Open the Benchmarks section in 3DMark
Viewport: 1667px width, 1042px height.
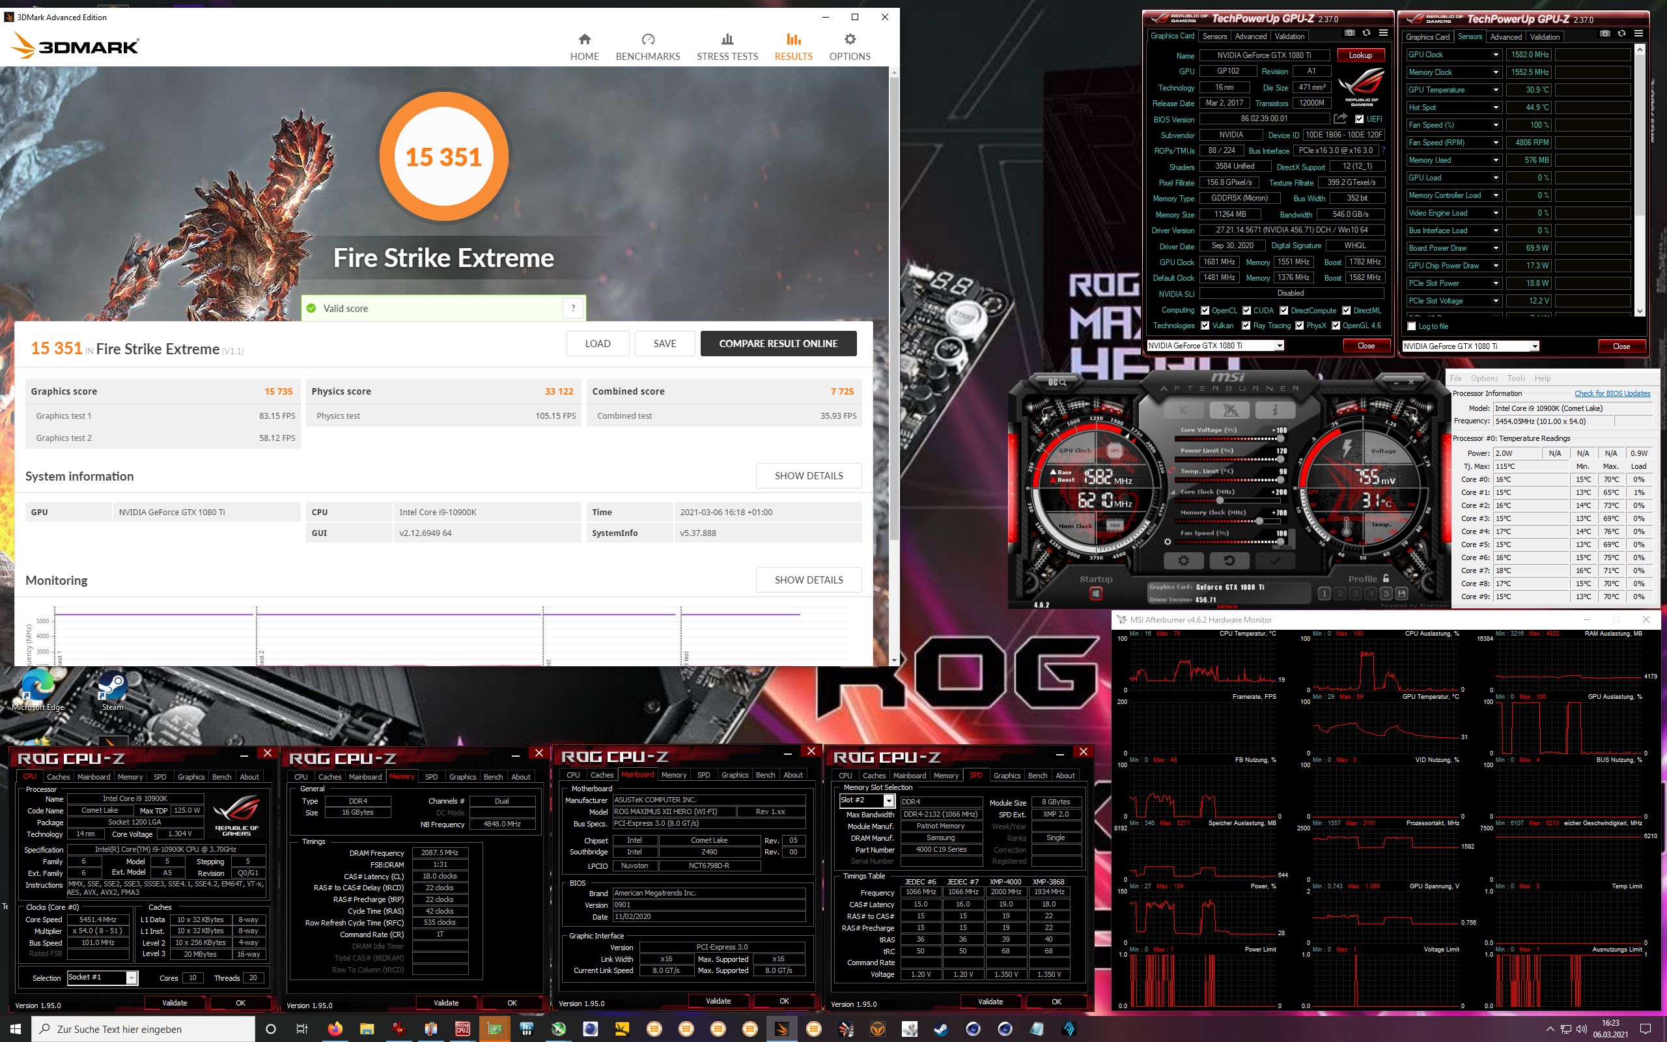pyautogui.click(x=647, y=47)
